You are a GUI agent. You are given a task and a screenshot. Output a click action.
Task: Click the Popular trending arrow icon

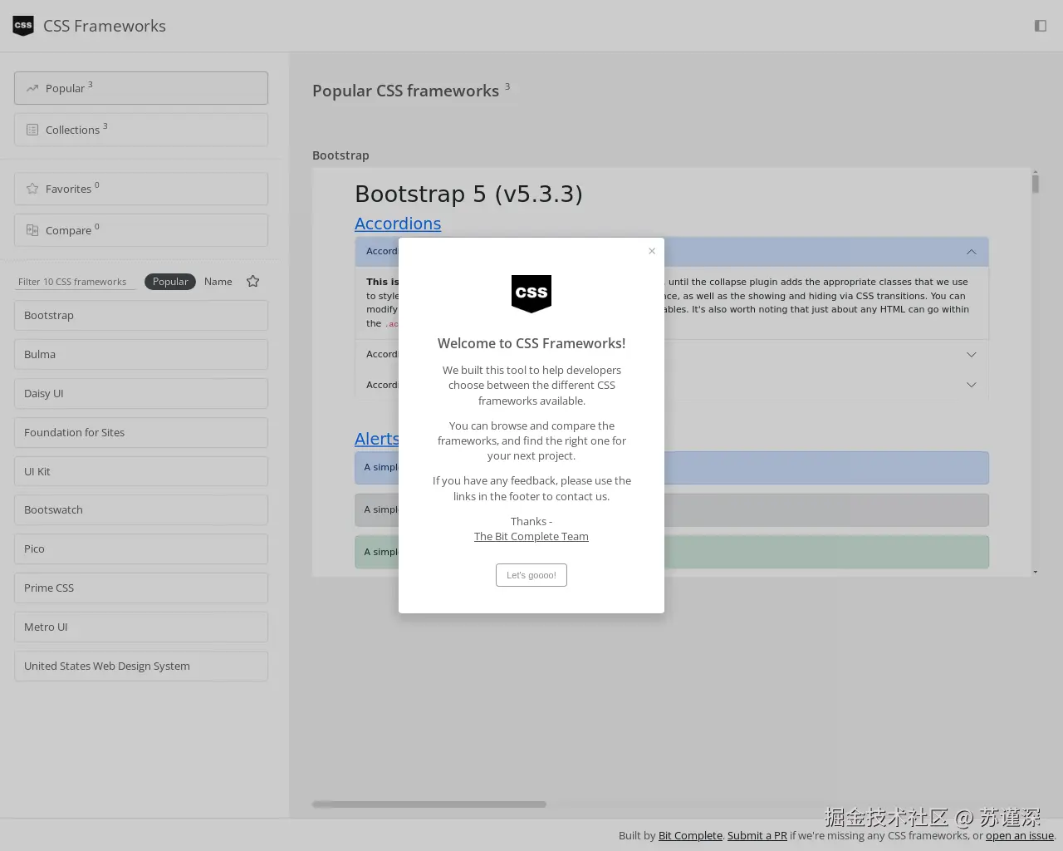pyautogui.click(x=32, y=88)
